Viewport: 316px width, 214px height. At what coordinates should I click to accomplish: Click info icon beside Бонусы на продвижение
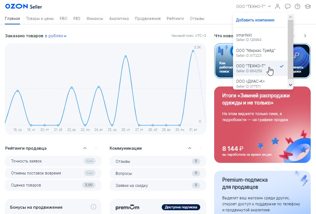point(93,207)
